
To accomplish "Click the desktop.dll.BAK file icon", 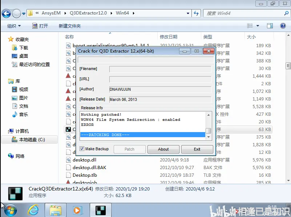I will [x=69, y=167].
